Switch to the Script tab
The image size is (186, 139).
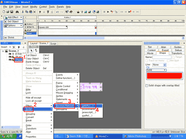pyautogui.click(x=53, y=44)
